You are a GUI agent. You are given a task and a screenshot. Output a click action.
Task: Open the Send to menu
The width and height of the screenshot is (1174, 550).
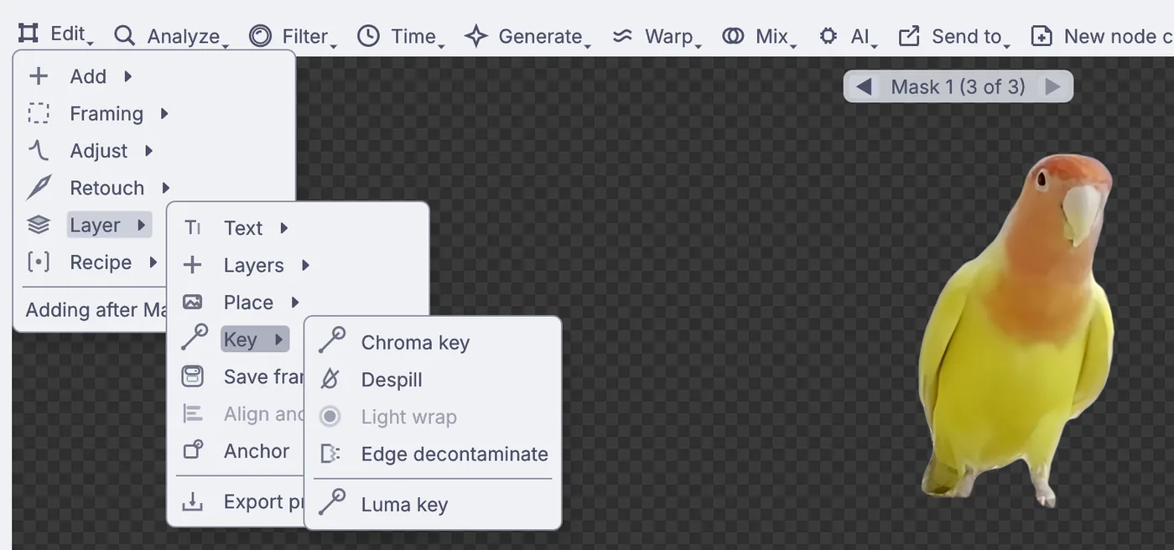point(954,36)
